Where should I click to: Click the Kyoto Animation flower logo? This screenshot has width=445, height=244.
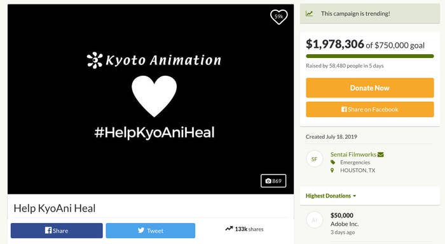tap(95, 61)
